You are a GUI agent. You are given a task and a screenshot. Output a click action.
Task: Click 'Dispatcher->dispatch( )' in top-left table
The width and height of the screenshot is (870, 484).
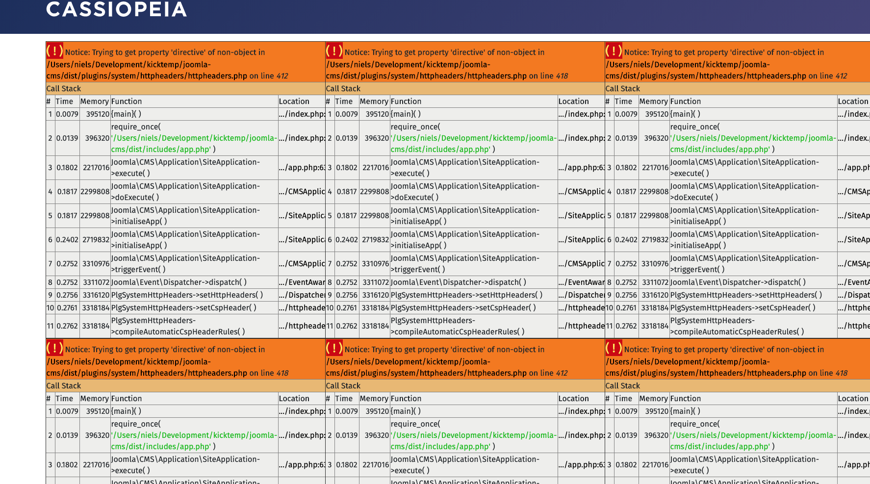[179, 282]
